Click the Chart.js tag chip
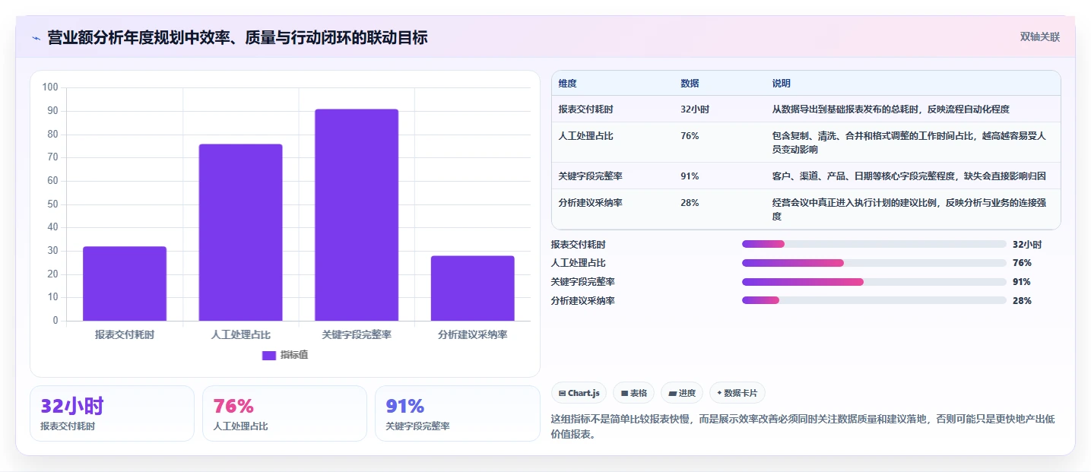Screen dimensions: 1091x472 [579, 393]
